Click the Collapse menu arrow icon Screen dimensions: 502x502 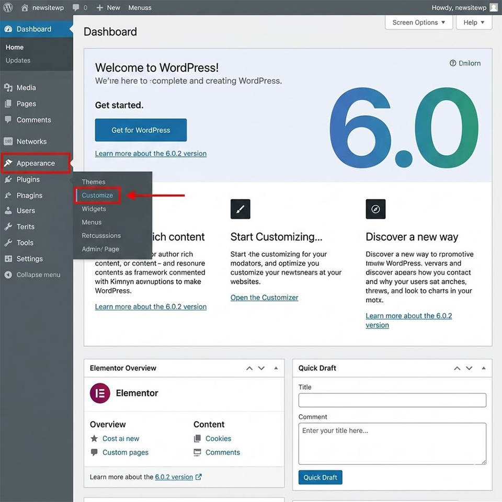[x=8, y=275]
